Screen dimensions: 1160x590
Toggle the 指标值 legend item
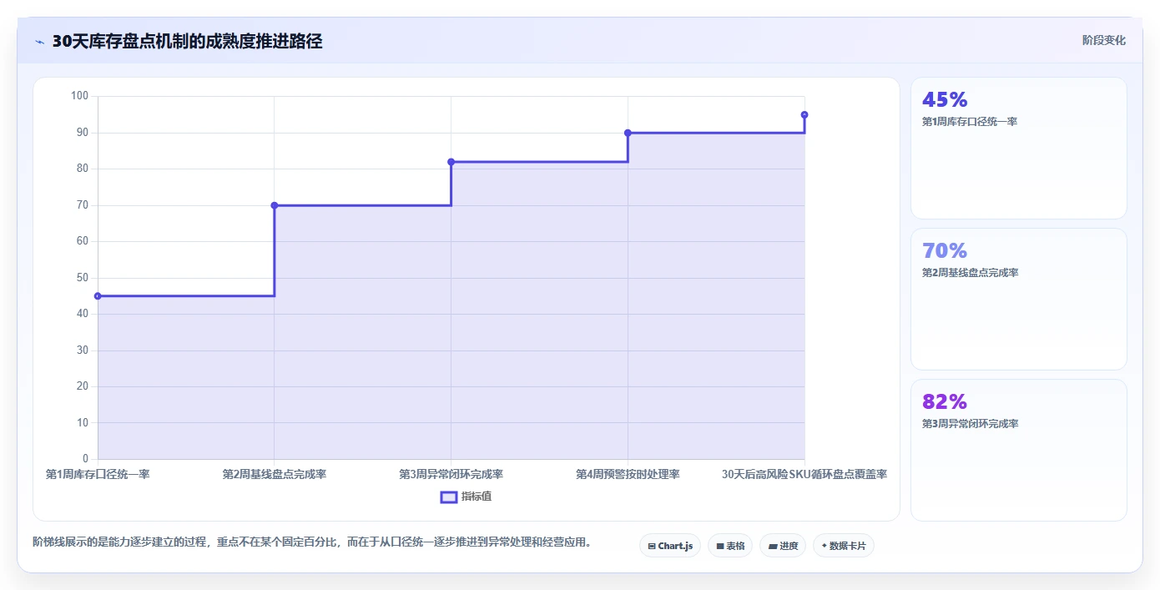pos(467,497)
